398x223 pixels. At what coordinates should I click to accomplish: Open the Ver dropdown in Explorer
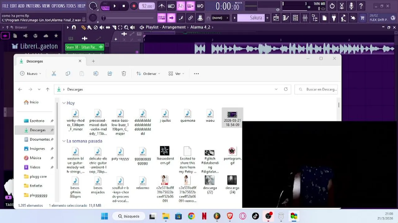(x=176, y=74)
